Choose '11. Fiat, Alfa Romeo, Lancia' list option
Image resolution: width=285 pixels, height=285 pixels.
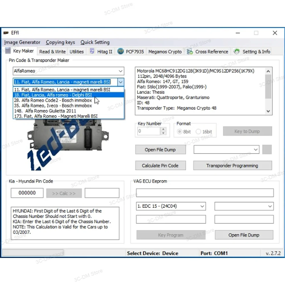click(68, 89)
